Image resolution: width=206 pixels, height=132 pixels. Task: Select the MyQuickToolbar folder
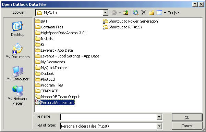pos(51,68)
